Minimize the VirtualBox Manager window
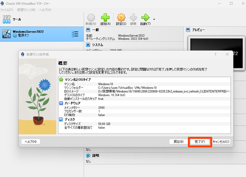The width and height of the screenshot is (246, 177). pyautogui.click(x=219, y=4)
